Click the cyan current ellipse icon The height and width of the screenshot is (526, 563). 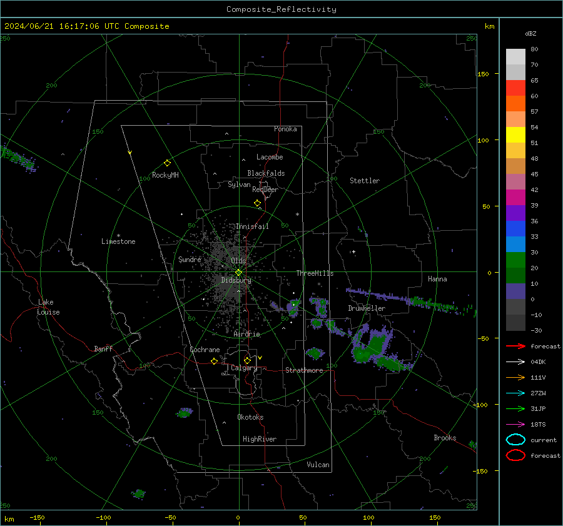(x=515, y=440)
